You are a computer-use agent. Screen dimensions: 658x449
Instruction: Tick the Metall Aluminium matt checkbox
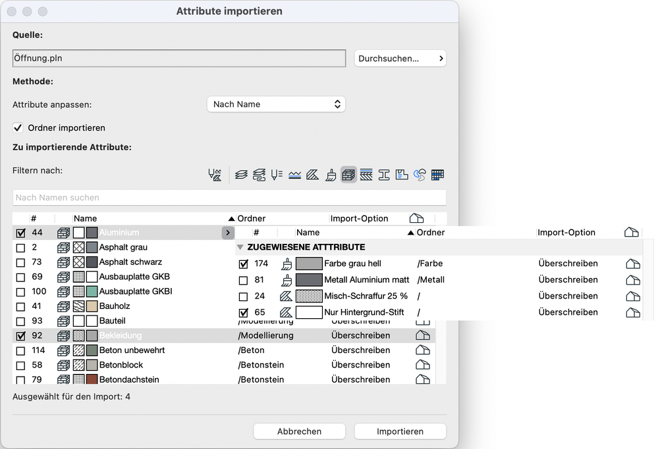click(243, 280)
